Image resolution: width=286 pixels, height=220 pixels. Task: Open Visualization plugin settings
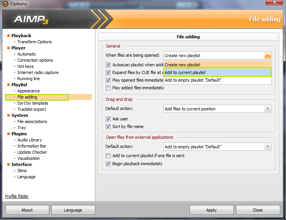28,158
